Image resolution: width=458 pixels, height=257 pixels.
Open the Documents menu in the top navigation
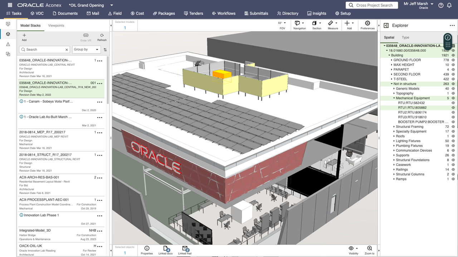click(x=65, y=13)
